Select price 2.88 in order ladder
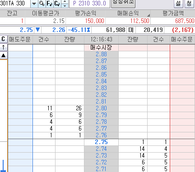This screenshot has width=195, height=172. (101, 54)
